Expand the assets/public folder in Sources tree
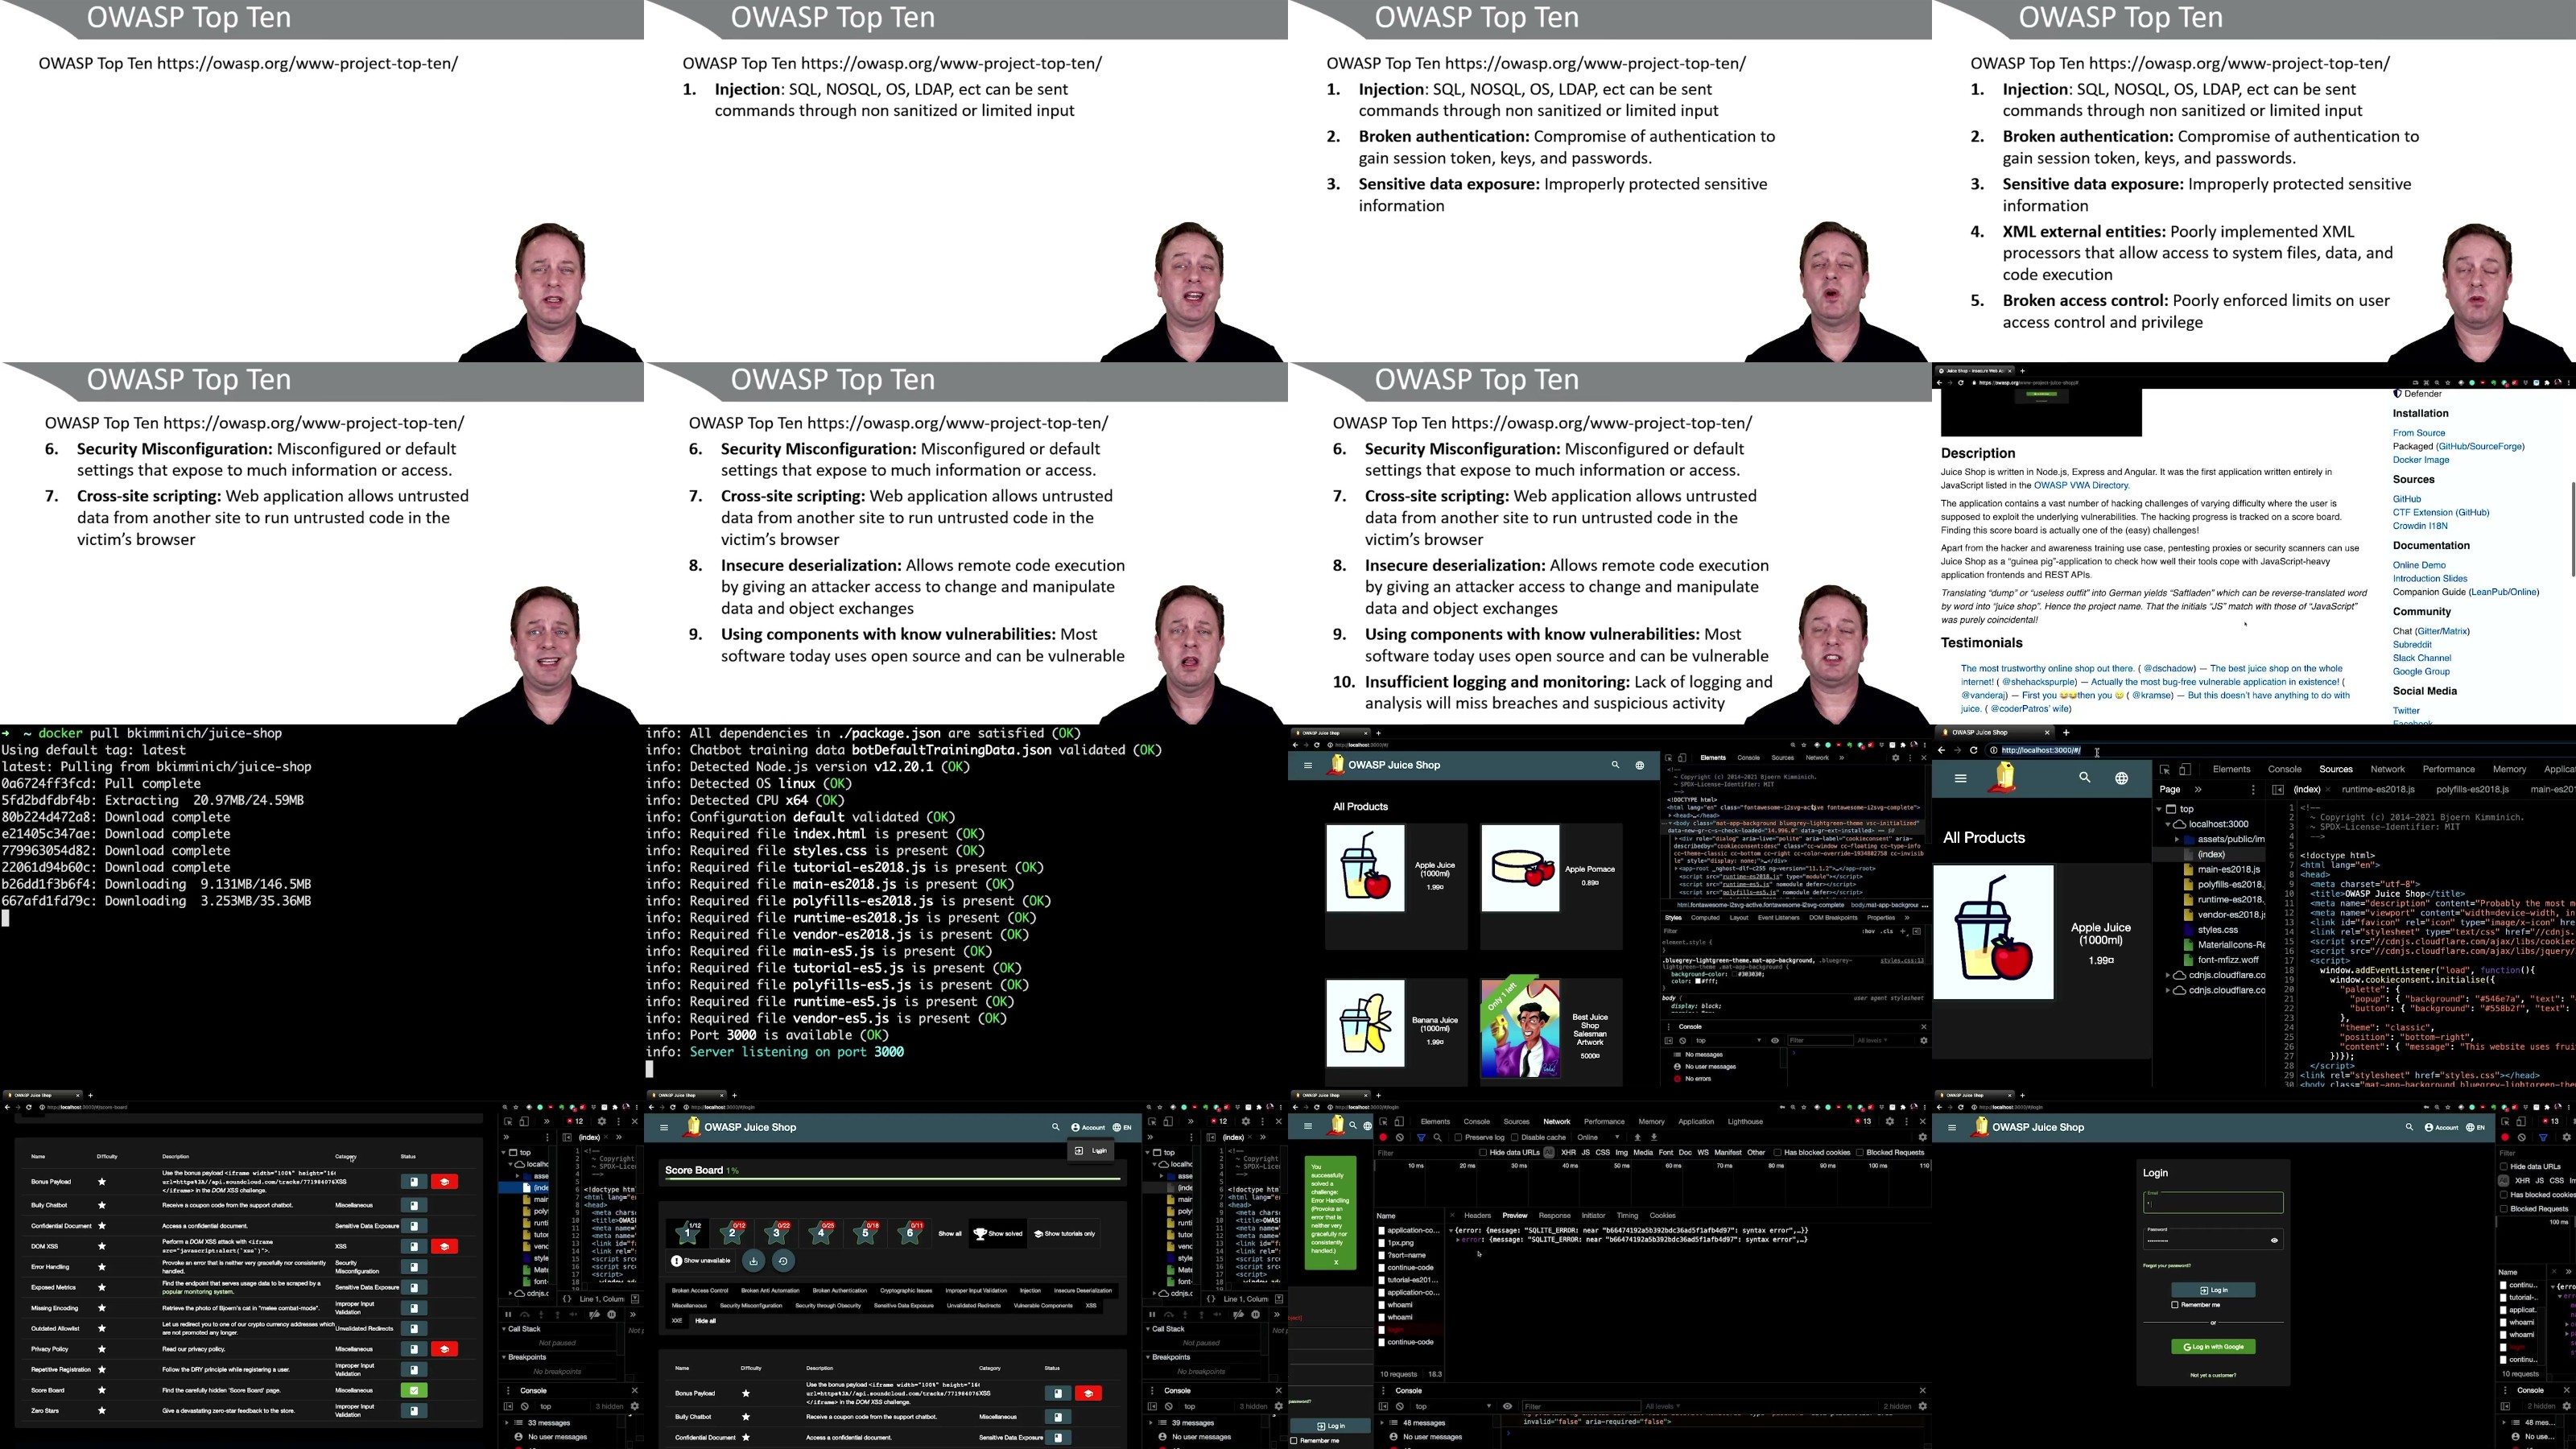The image size is (2576, 1449). coord(2177,839)
